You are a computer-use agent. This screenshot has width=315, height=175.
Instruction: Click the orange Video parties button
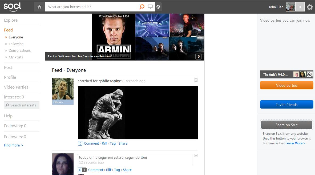tap(287, 85)
